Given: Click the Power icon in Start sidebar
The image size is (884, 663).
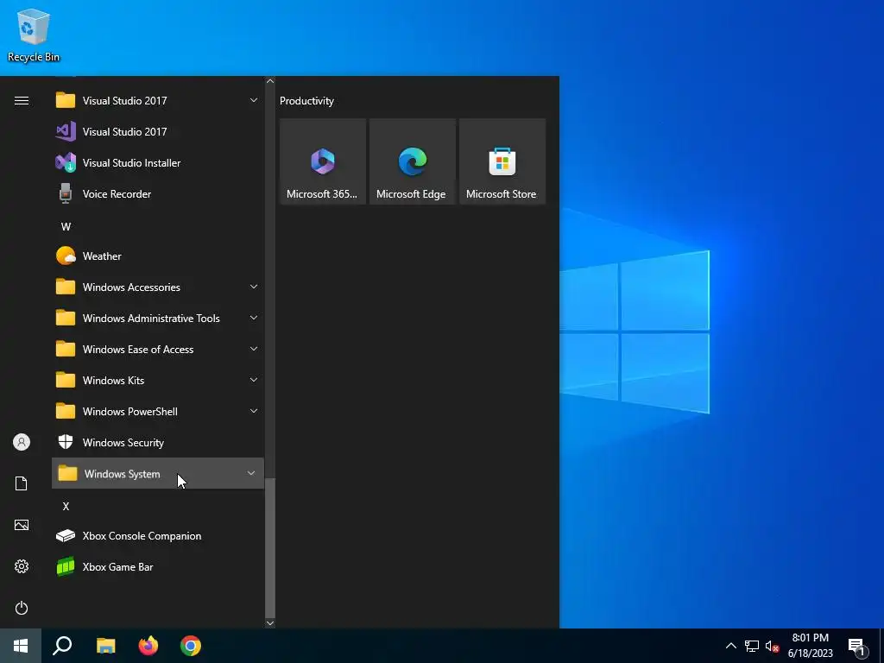Looking at the screenshot, I should [x=22, y=608].
